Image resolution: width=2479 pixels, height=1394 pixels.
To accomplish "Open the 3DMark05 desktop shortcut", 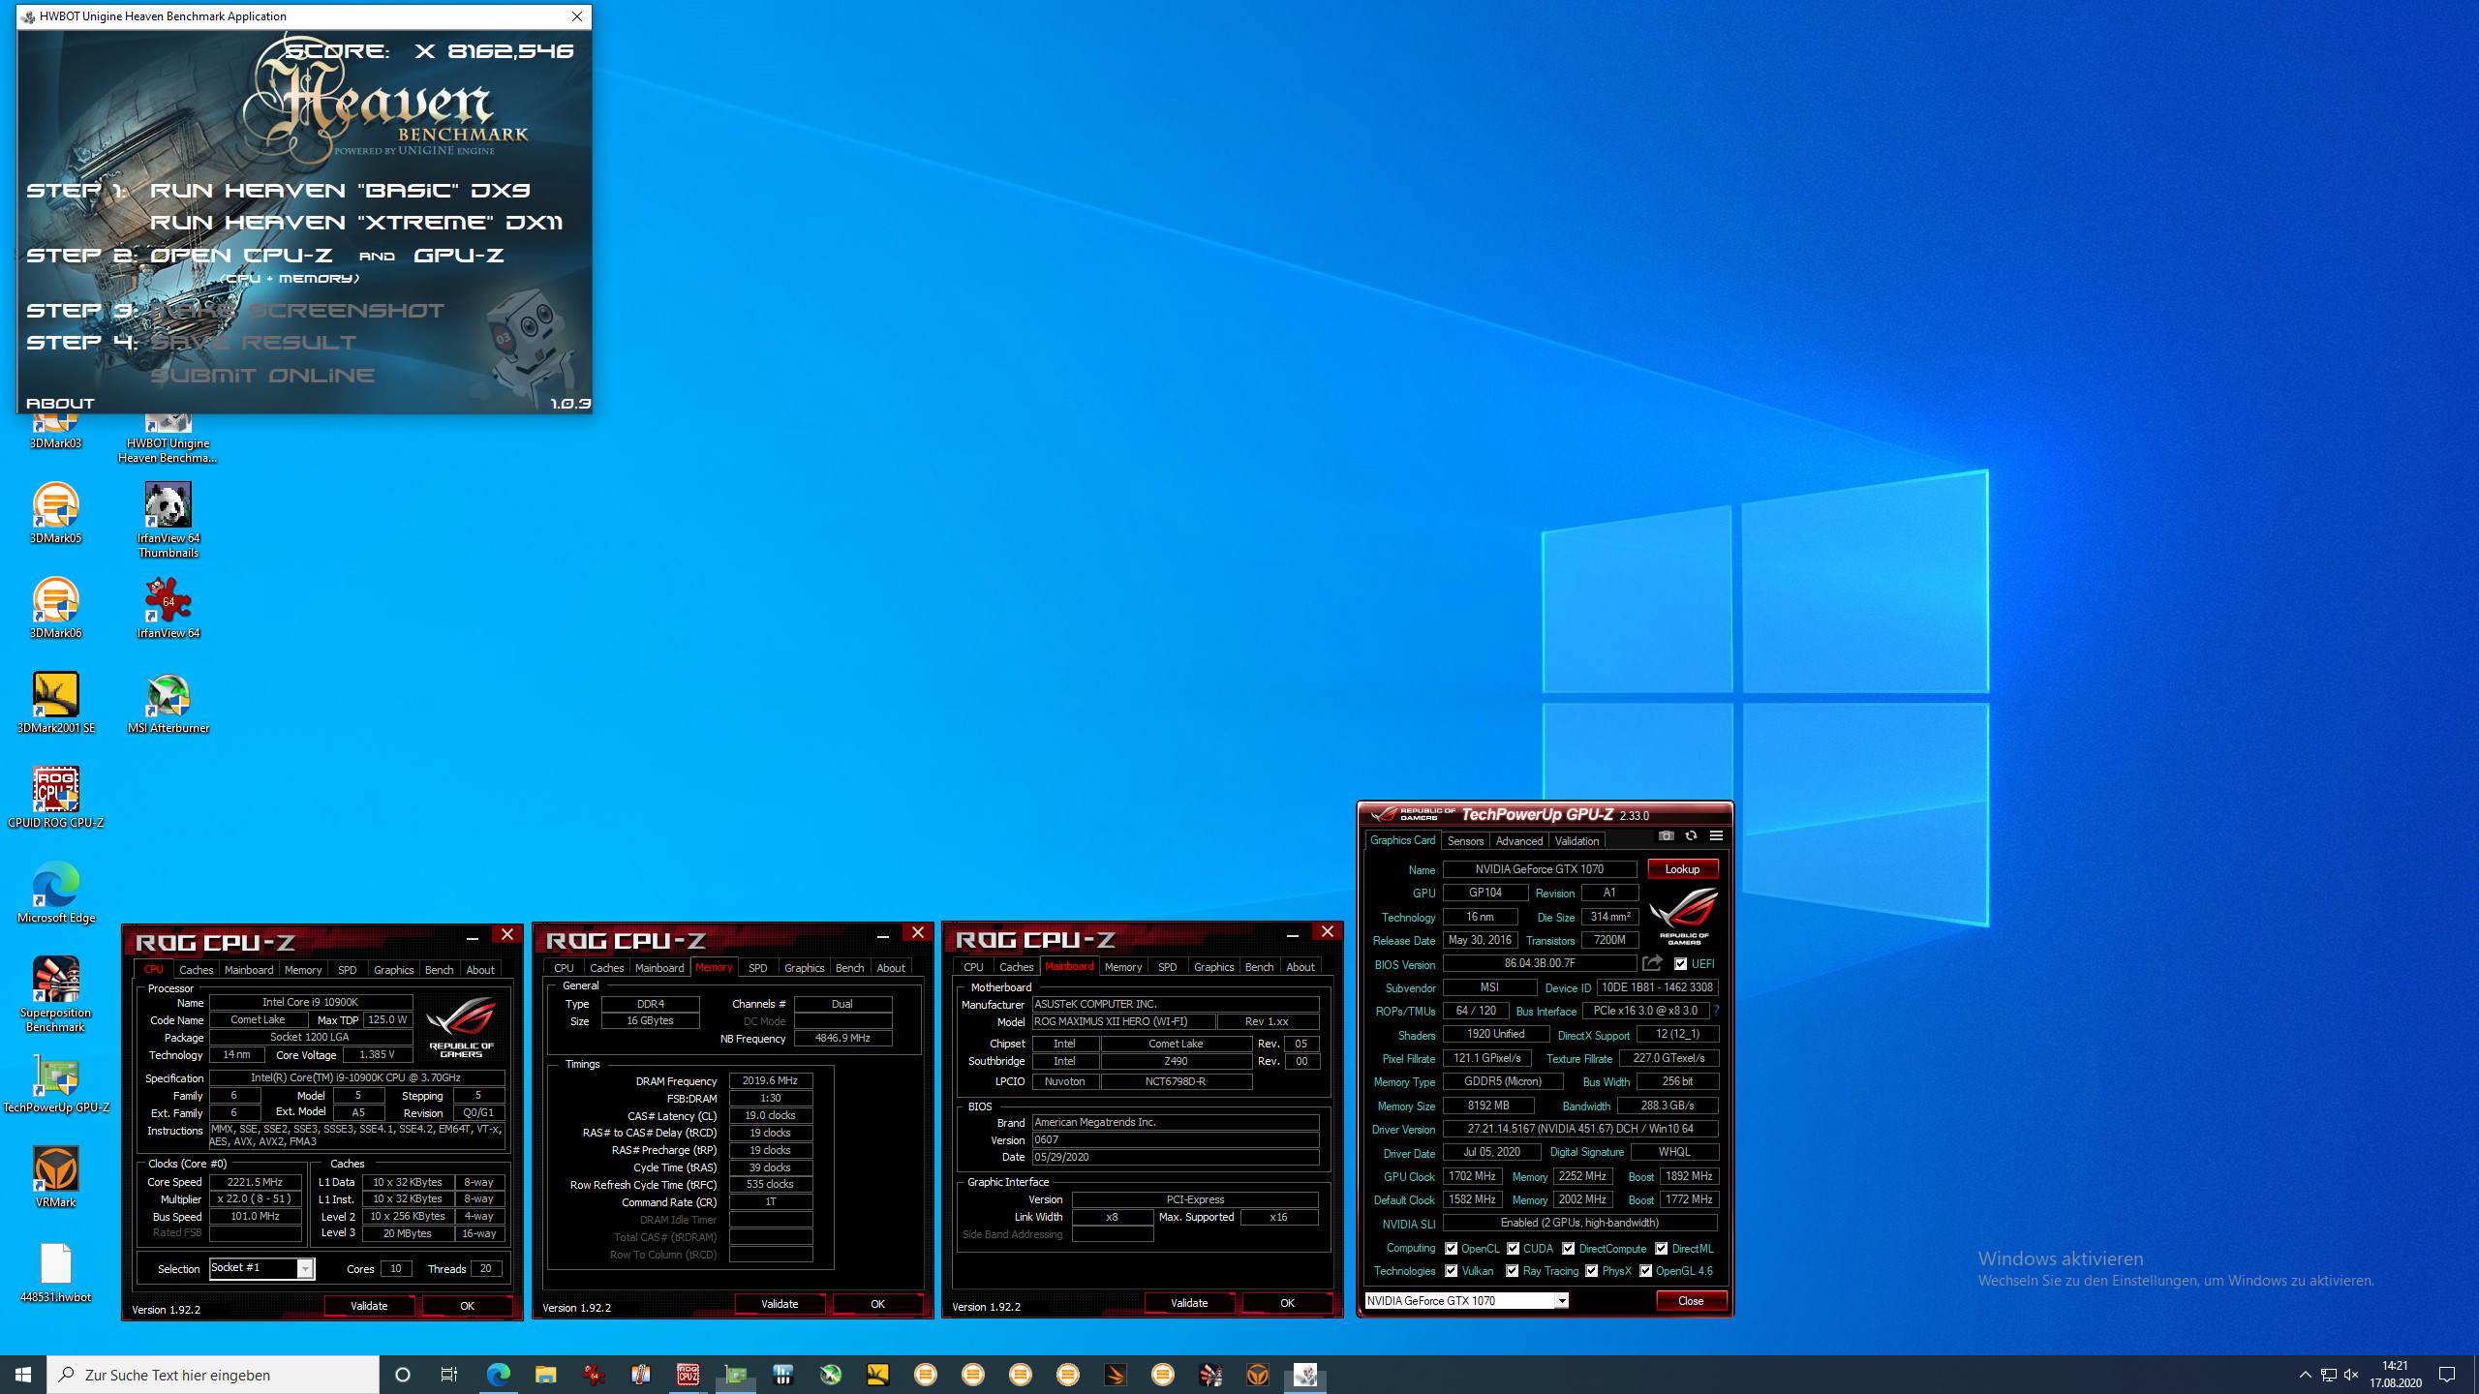I will 55,514.
